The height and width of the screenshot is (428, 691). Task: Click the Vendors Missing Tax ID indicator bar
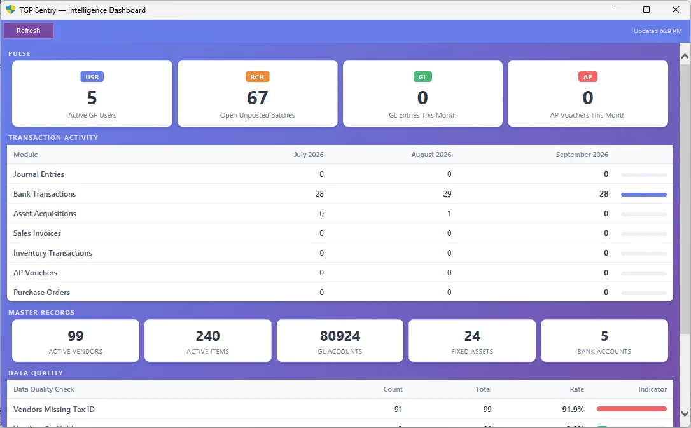point(631,409)
